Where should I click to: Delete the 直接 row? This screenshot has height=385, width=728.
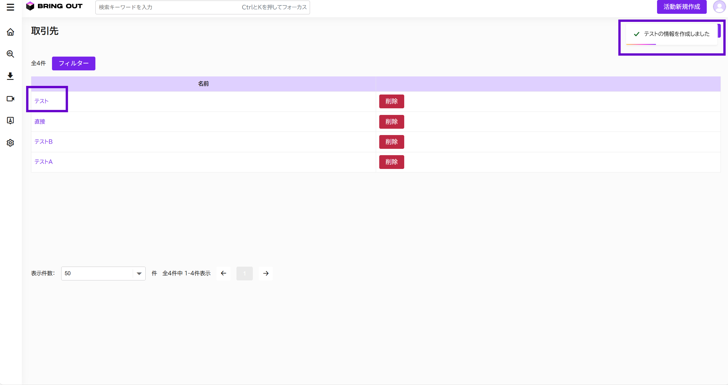[392, 122]
